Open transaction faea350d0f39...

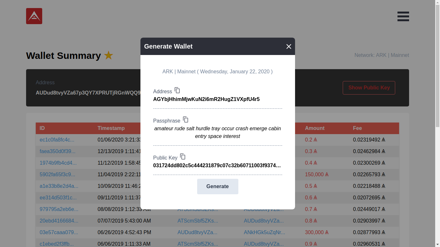58,151
